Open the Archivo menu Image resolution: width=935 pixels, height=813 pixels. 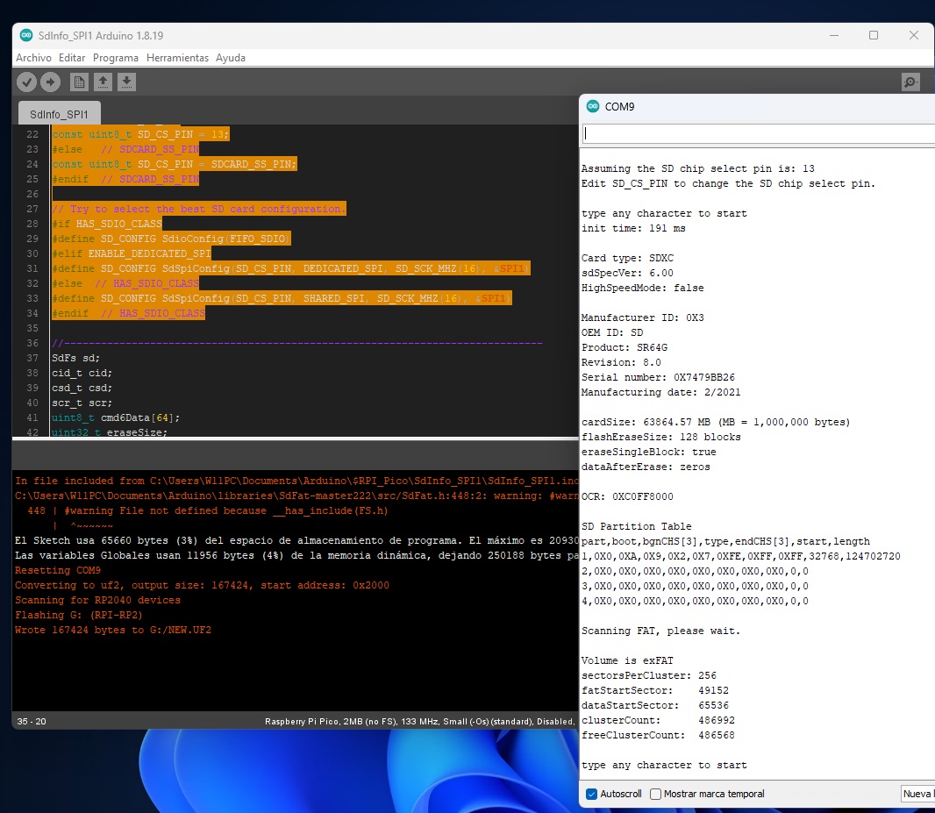pos(33,58)
